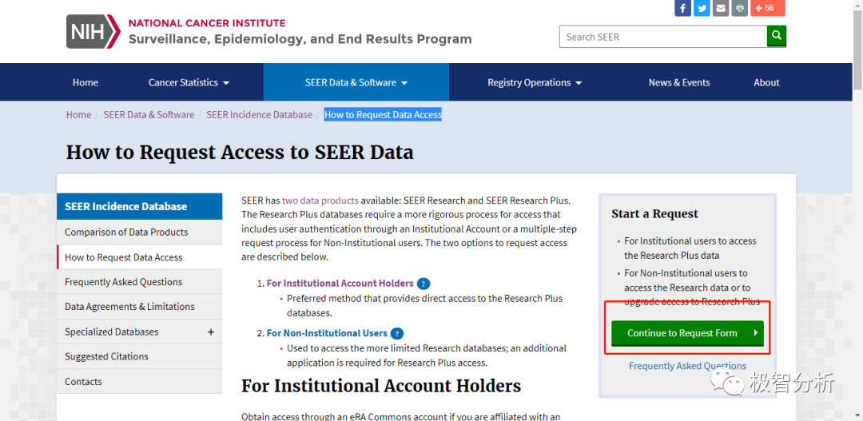Click help icon beside Institutional Account Holders
This screenshot has height=421, width=863.
coord(424,284)
